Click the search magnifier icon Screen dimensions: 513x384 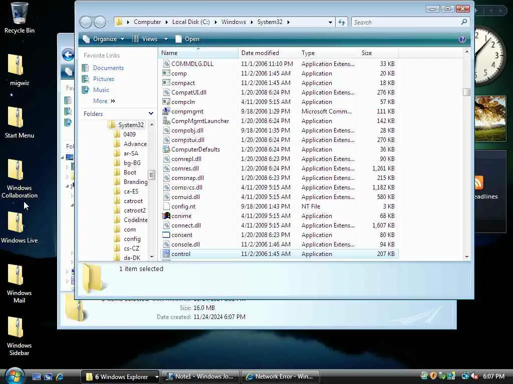click(x=464, y=22)
